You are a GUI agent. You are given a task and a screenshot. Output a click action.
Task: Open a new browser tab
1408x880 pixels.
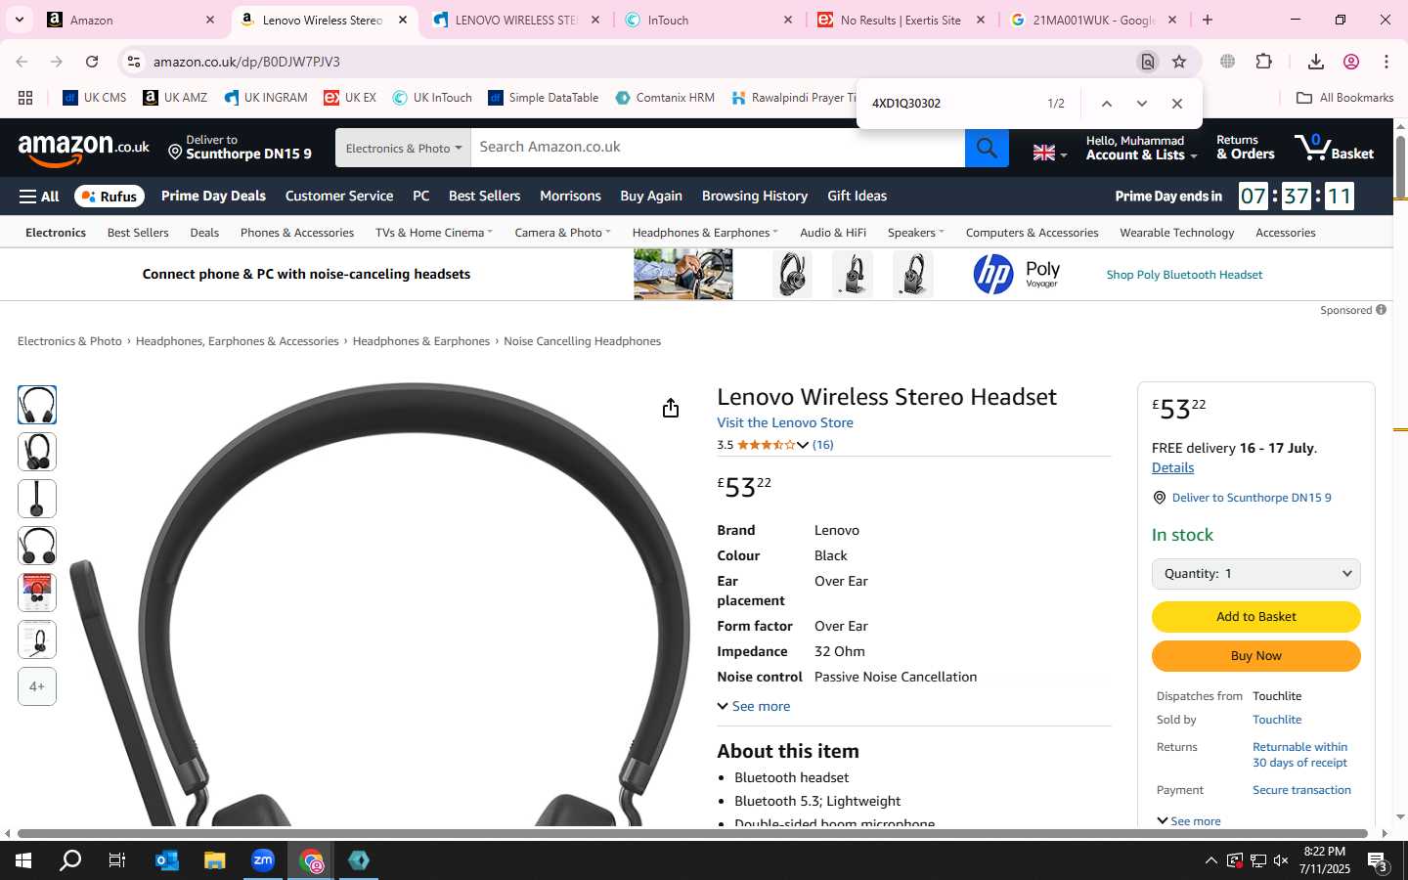(x=1208, y=20)
